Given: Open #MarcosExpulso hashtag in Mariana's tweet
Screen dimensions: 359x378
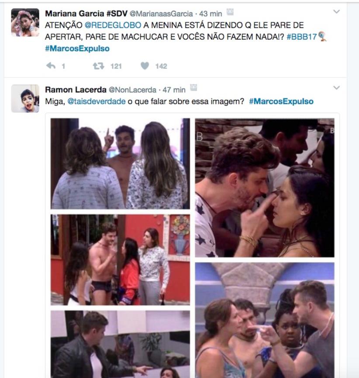Looking at the screenshot, I should 77,48.
